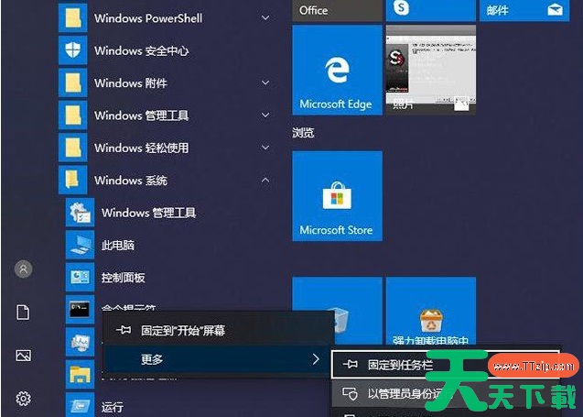Viewport: 583px width, 417px height.
Task: Click the Windows 系统 folder icon
Action: pos(73,180)
